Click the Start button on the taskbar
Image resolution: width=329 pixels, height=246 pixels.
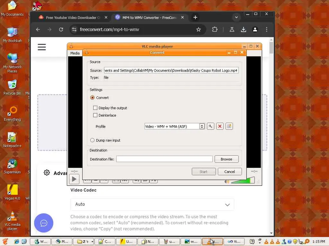point(5,242)
